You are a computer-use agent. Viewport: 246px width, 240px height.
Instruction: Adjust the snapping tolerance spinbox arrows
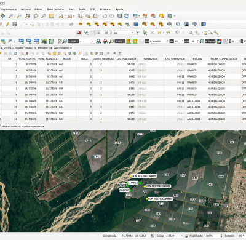[x=111, y=33]
